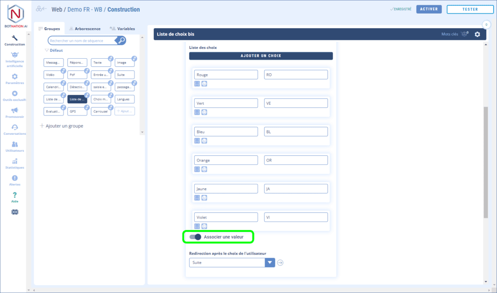497x293 pixels.
Task: Open the Intelligence artificielle section
Action: tap(15, 58)
